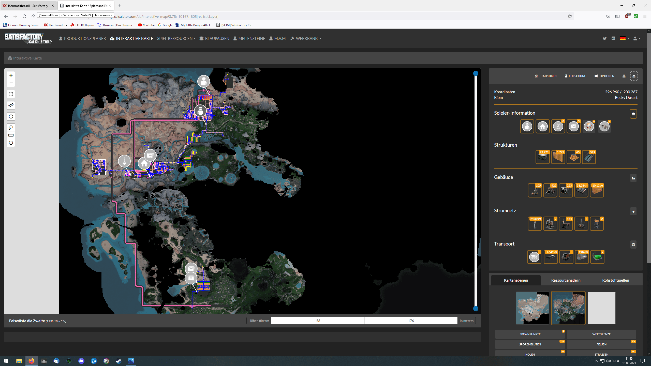Toggle SPAWNPUNKTE layer button
Screen dimensions: 651x366
(530, 334)
